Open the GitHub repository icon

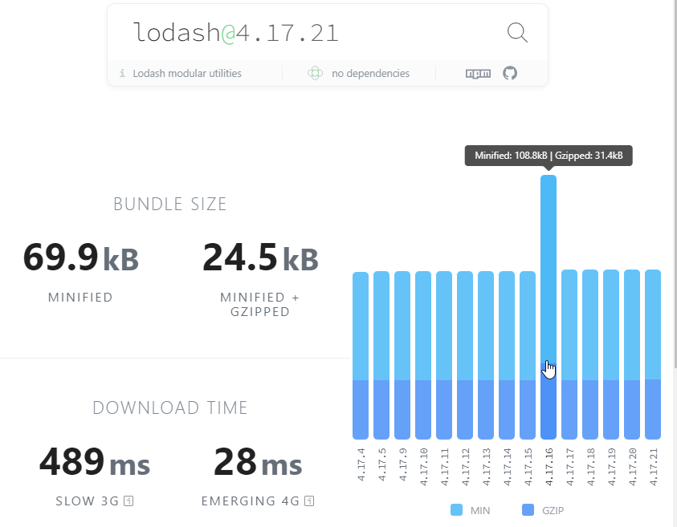[510, 73]
